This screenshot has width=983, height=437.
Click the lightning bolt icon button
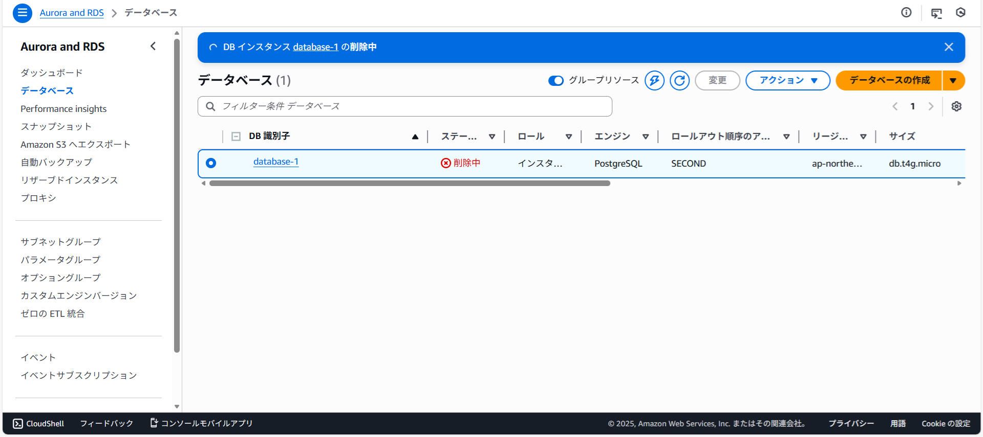pos(654,81)
